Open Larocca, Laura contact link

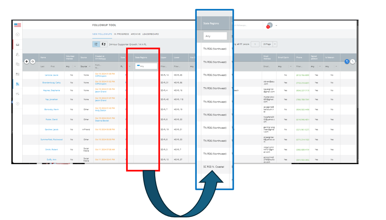51,75
